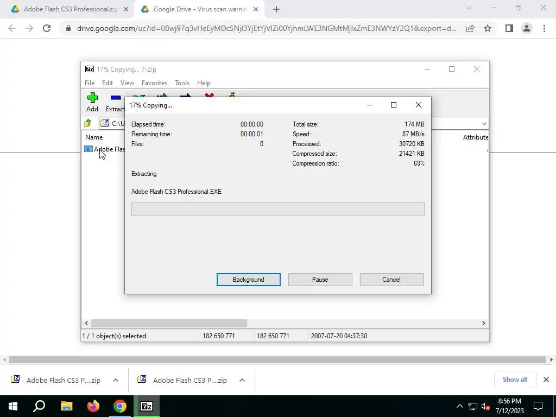Viewport: 556px width, 417px height.
Task: Open Windows Start menu
Action: click(x=13, y=406)
